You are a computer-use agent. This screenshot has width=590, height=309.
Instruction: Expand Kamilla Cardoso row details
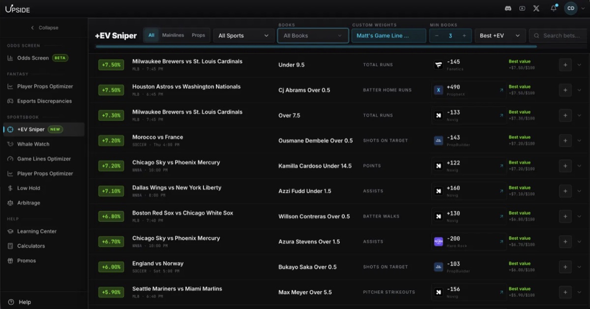tap(579, 166)
